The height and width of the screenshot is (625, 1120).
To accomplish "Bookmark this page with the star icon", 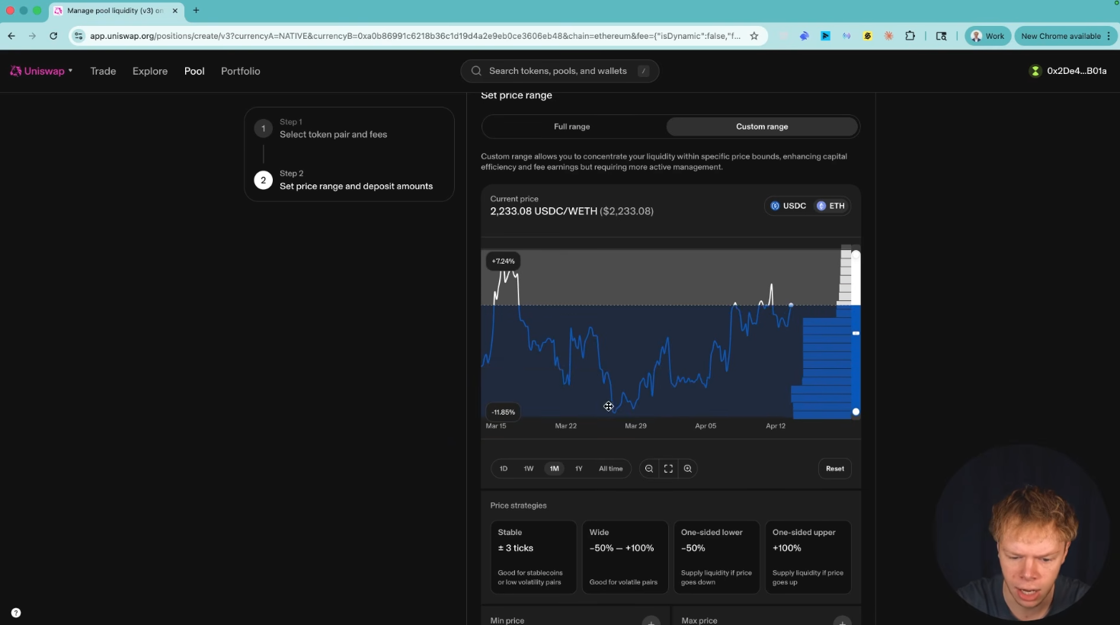I will click(x=754, y=36).
